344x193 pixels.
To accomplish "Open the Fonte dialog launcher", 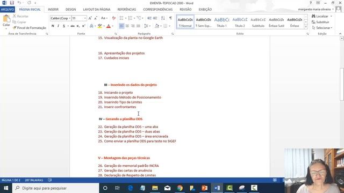I will [116, 34].
